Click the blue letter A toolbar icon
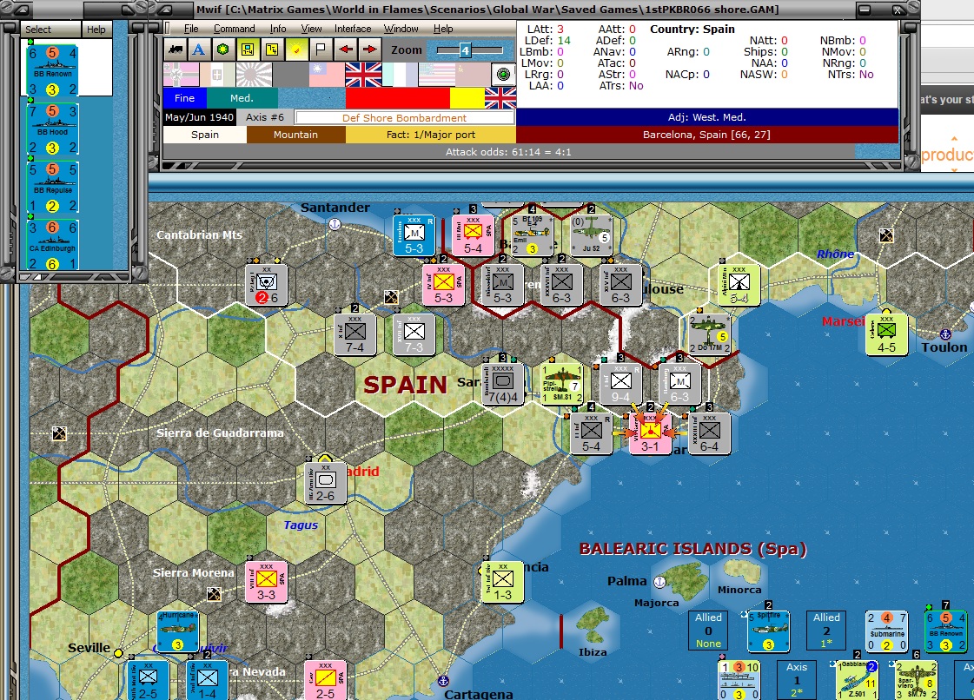 click(x=199, y=50)
